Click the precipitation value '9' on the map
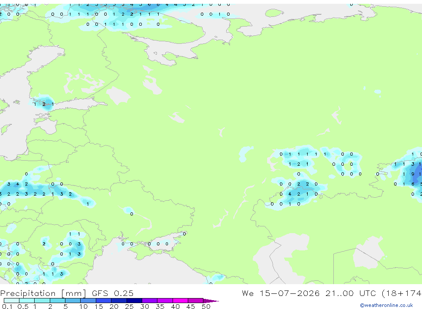Screen dimensions: 422x309 point(413,174)
